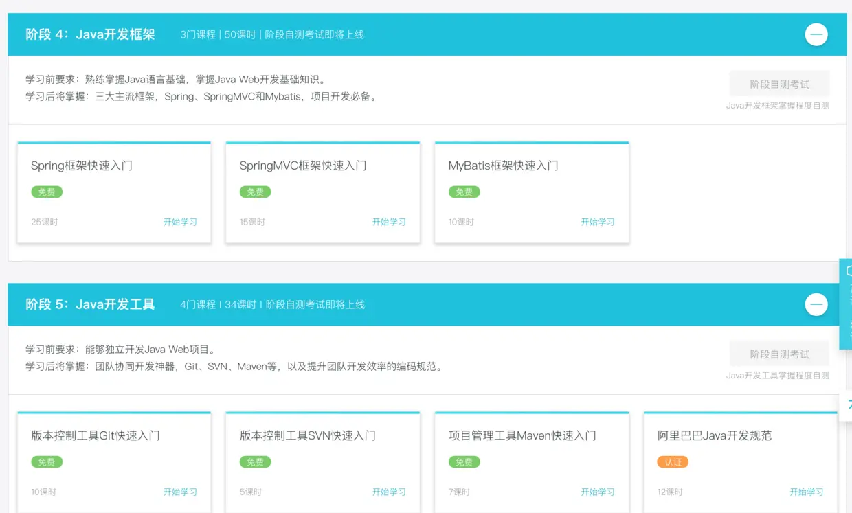Click 开始学习 on the Git course card
Screen dimensions: 852x513
tap(180, 492)
